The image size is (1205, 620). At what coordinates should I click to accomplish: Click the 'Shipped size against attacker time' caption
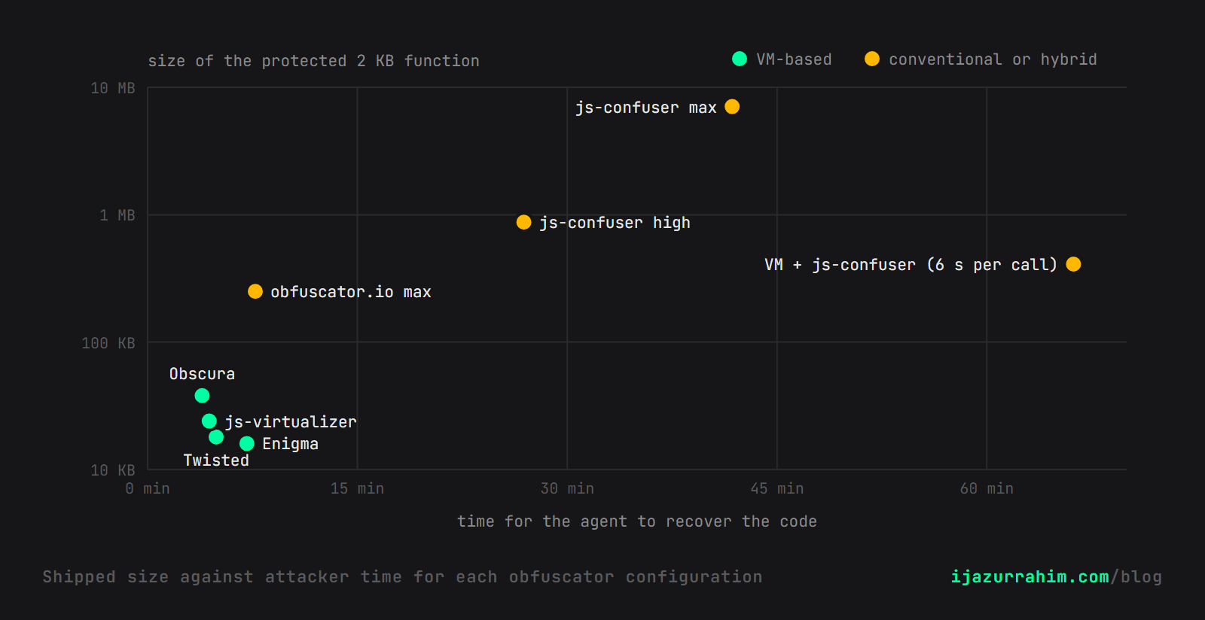(x=402, y=577)
